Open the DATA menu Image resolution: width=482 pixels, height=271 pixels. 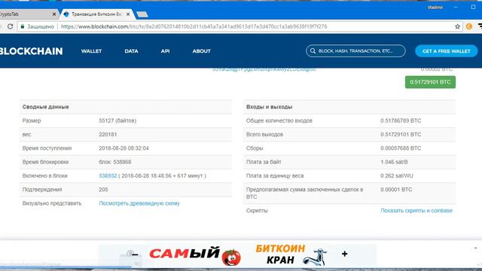pyautogui.click(x=131, y=51)
